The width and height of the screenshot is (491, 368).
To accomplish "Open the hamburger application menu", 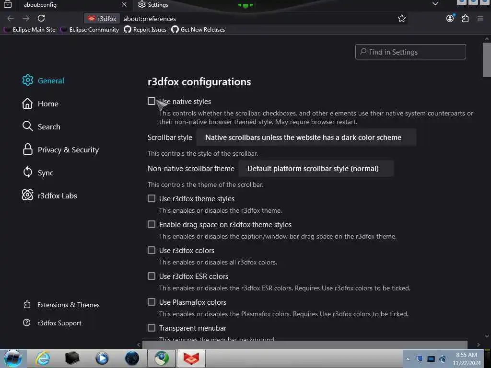I will click(480, 19).
